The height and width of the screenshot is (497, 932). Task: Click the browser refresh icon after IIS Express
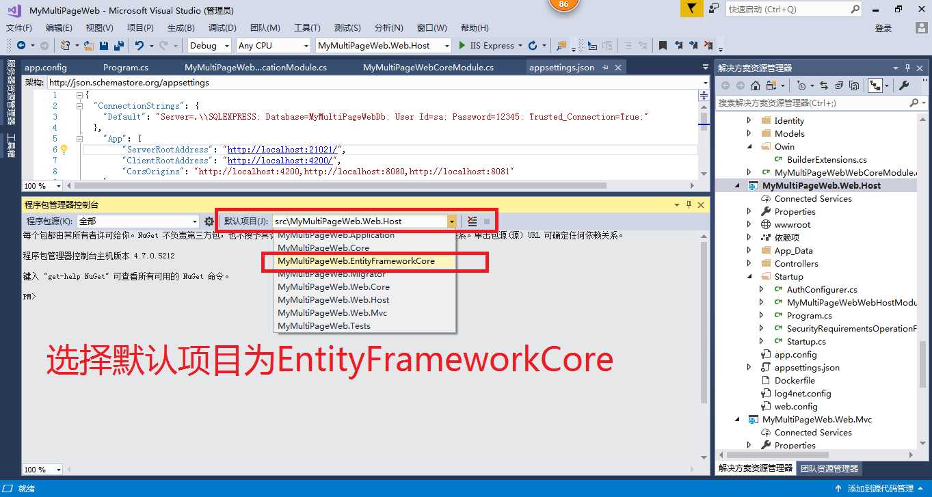click(533, 46)
